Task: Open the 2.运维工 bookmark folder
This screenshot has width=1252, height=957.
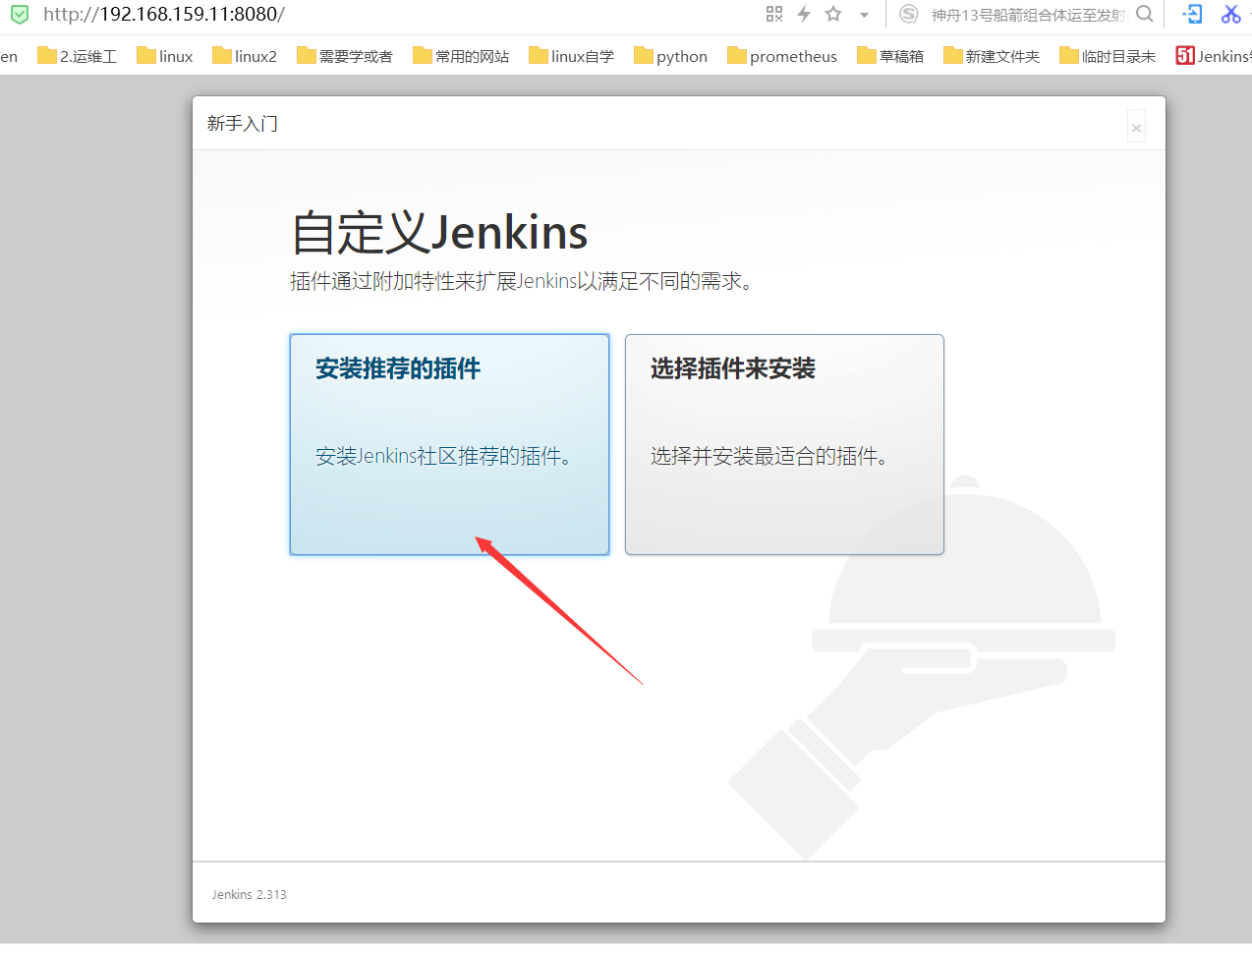Action: 78,56
